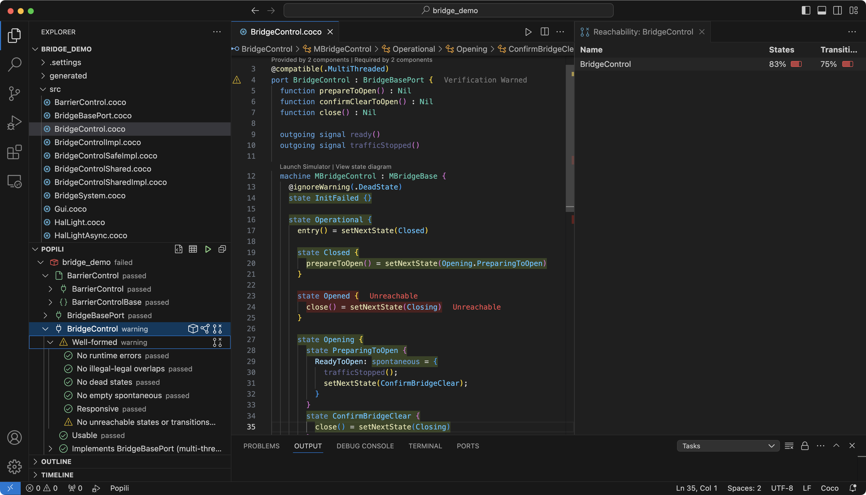Viewport: 866px width, 495px height.
Task: Click the States 83% coverage bar
Action: [x=796, y=64]
